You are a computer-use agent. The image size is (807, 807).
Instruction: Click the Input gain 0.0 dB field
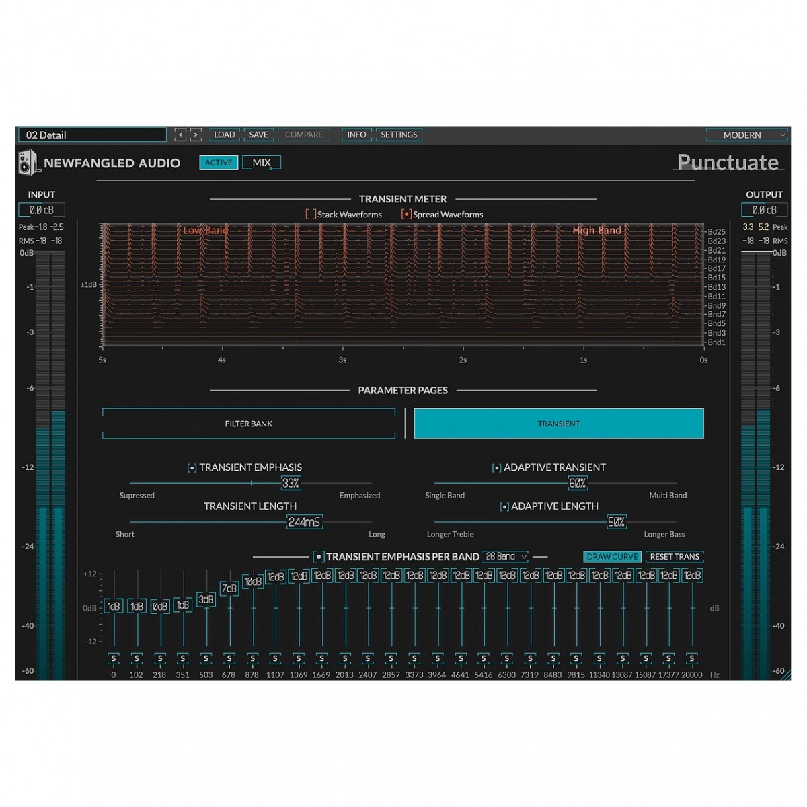coord(41,210)
